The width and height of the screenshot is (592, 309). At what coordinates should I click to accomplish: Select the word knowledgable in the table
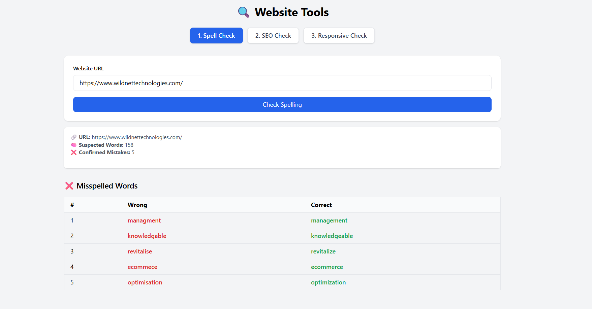(147, 236)
